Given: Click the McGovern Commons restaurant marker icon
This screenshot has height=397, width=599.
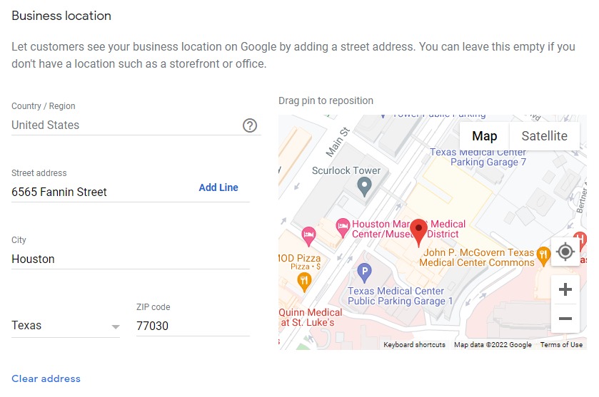Looking at the screenshot, I should pyautogui.click(x=543, y=257).
